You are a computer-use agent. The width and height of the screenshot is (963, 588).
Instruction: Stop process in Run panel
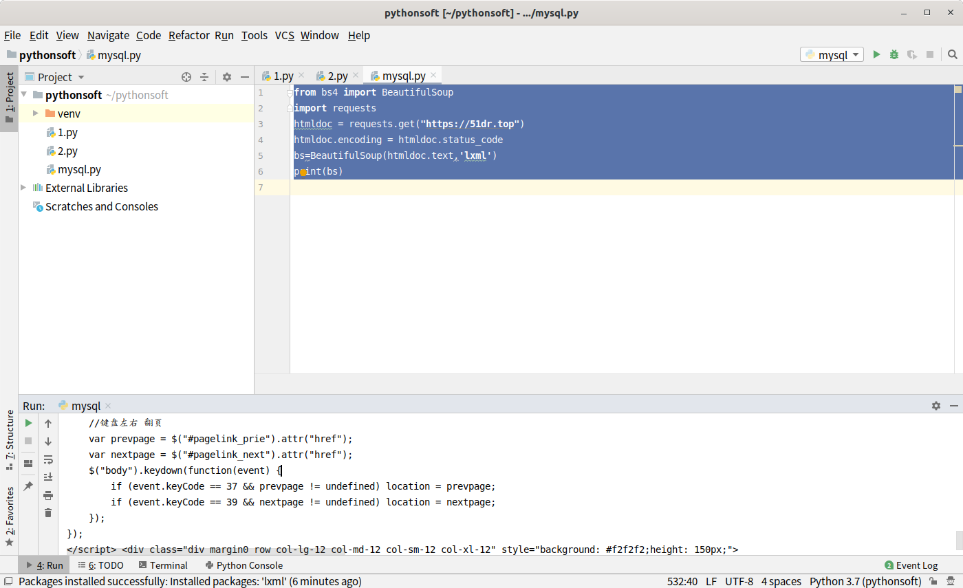point(28,441)
